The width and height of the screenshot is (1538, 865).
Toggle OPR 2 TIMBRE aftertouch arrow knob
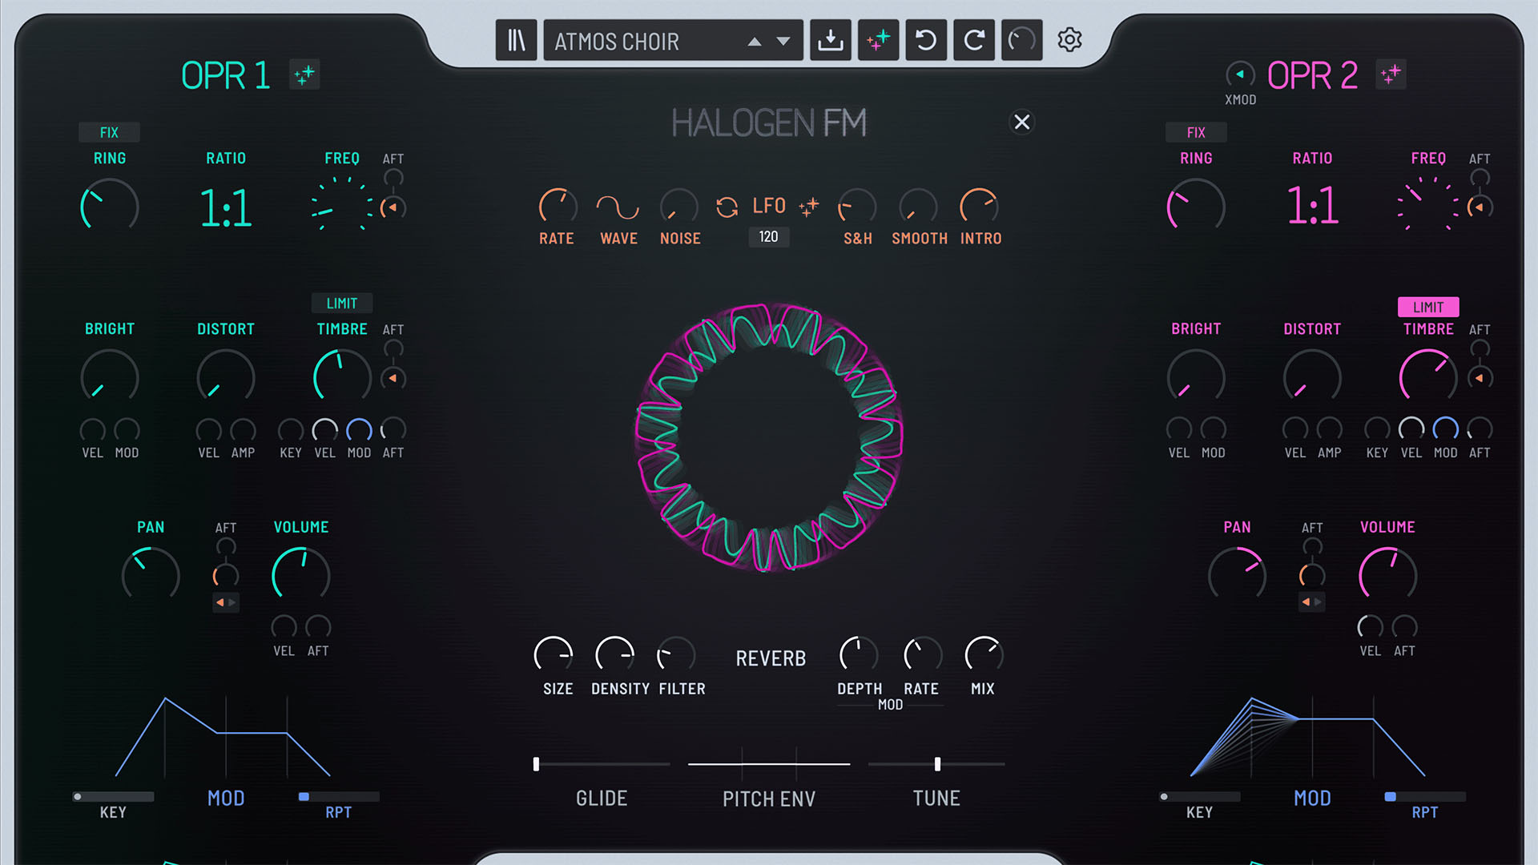[1480, 378]
